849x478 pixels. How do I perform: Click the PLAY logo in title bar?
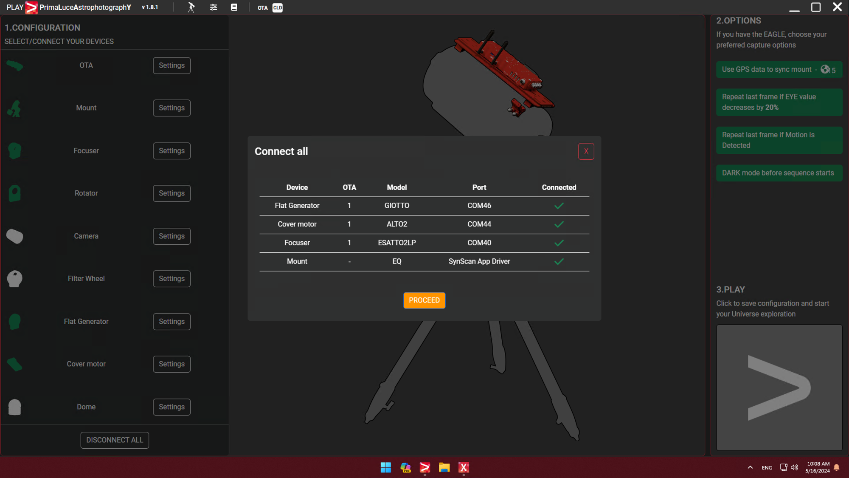click(31, 7)
